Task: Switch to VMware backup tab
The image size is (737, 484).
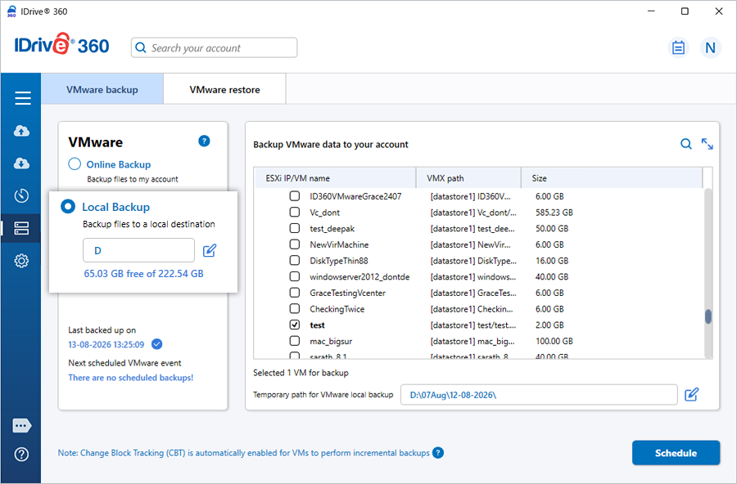Action: [102, 89]
